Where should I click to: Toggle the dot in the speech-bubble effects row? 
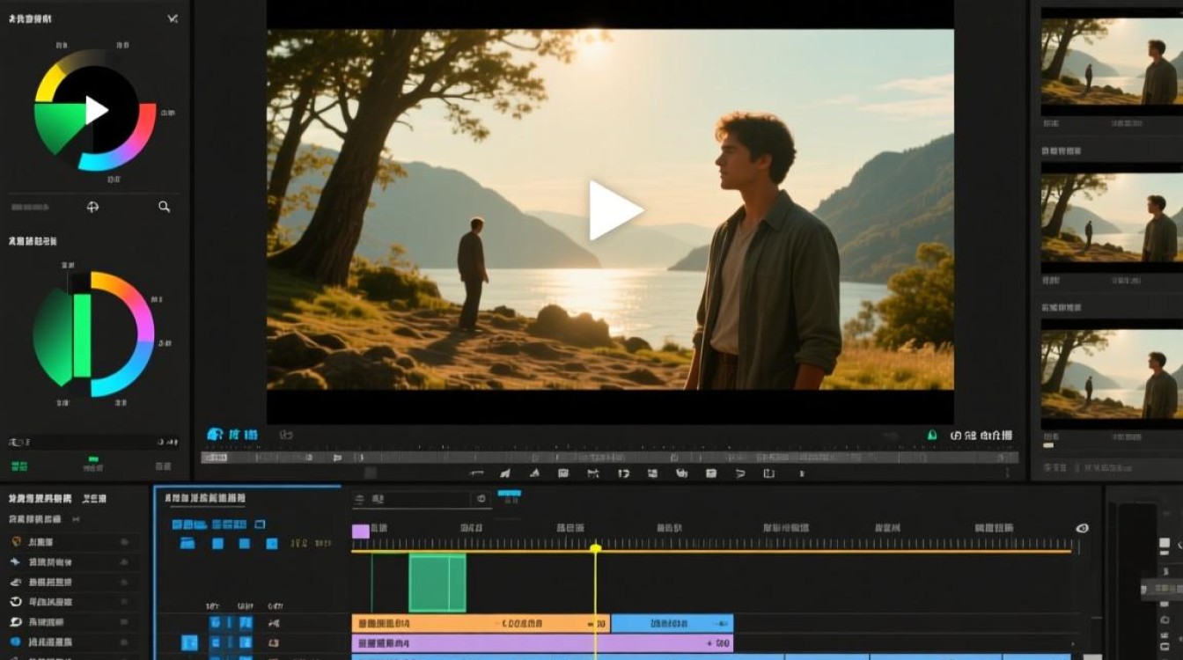[124, 622]
